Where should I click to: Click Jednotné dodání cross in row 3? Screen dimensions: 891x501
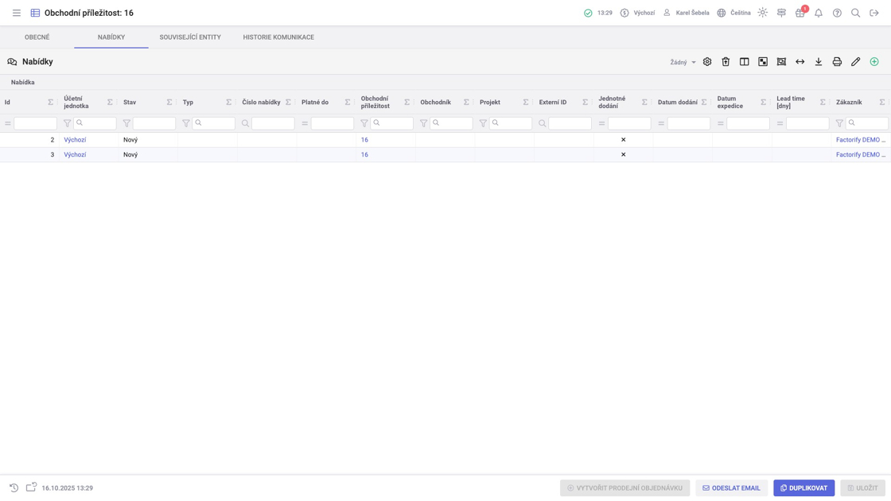[624, 154]
